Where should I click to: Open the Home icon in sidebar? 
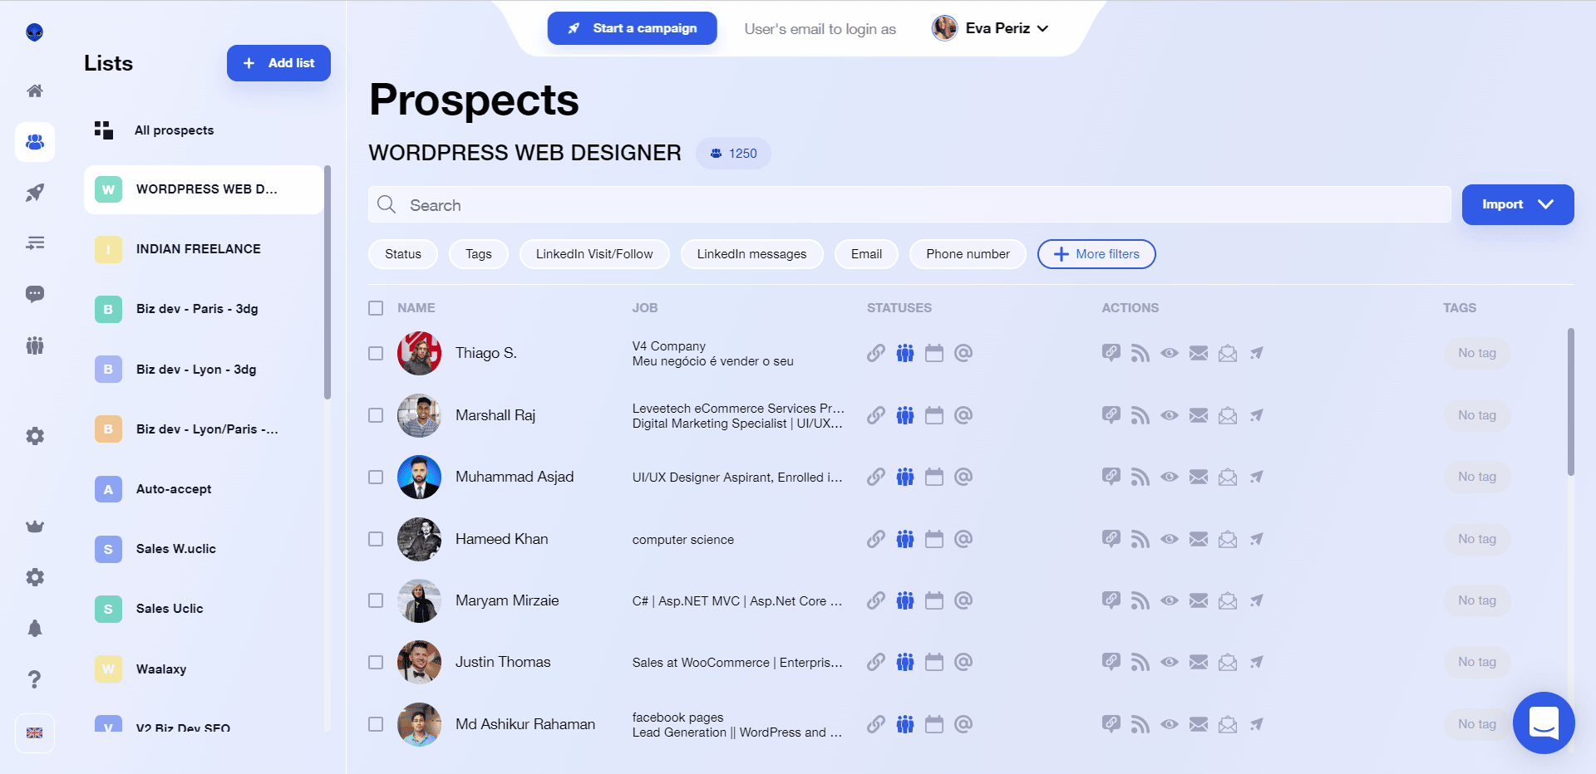click(x=35, y=91)
